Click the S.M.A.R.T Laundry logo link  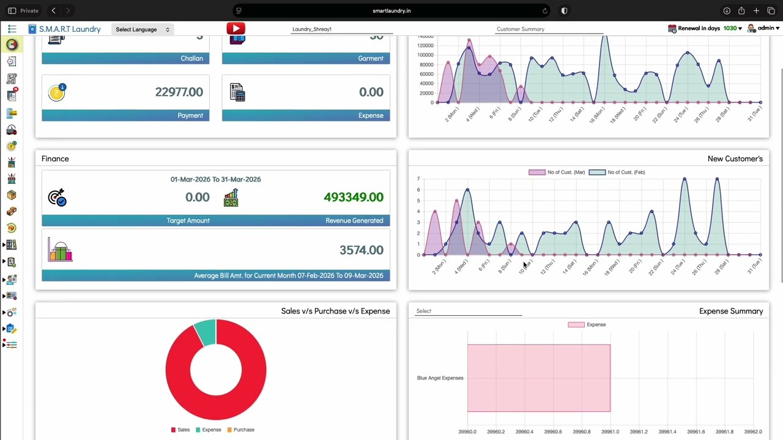pyautogui.click(x=64, y=29)
